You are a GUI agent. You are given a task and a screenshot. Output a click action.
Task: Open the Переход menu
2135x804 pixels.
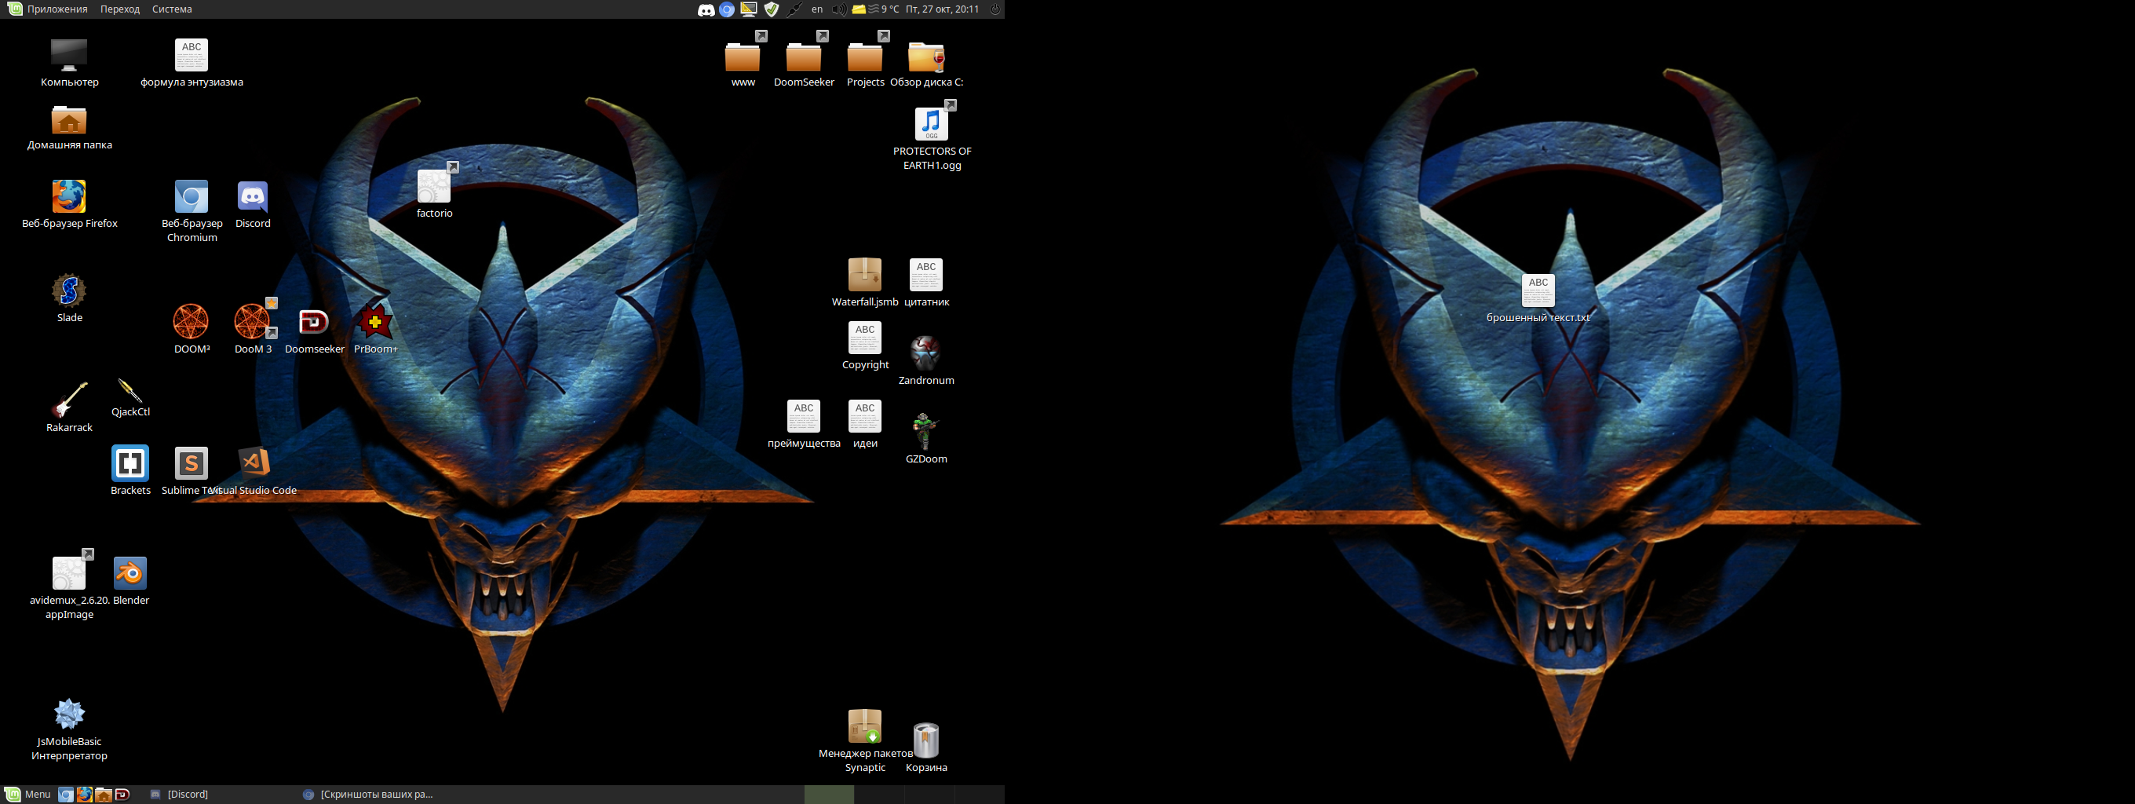120,9
